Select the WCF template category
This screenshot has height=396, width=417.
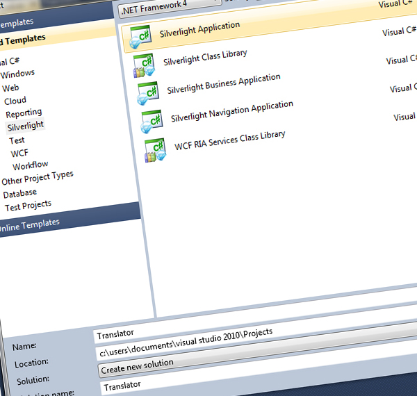click(x=19, y=154)
